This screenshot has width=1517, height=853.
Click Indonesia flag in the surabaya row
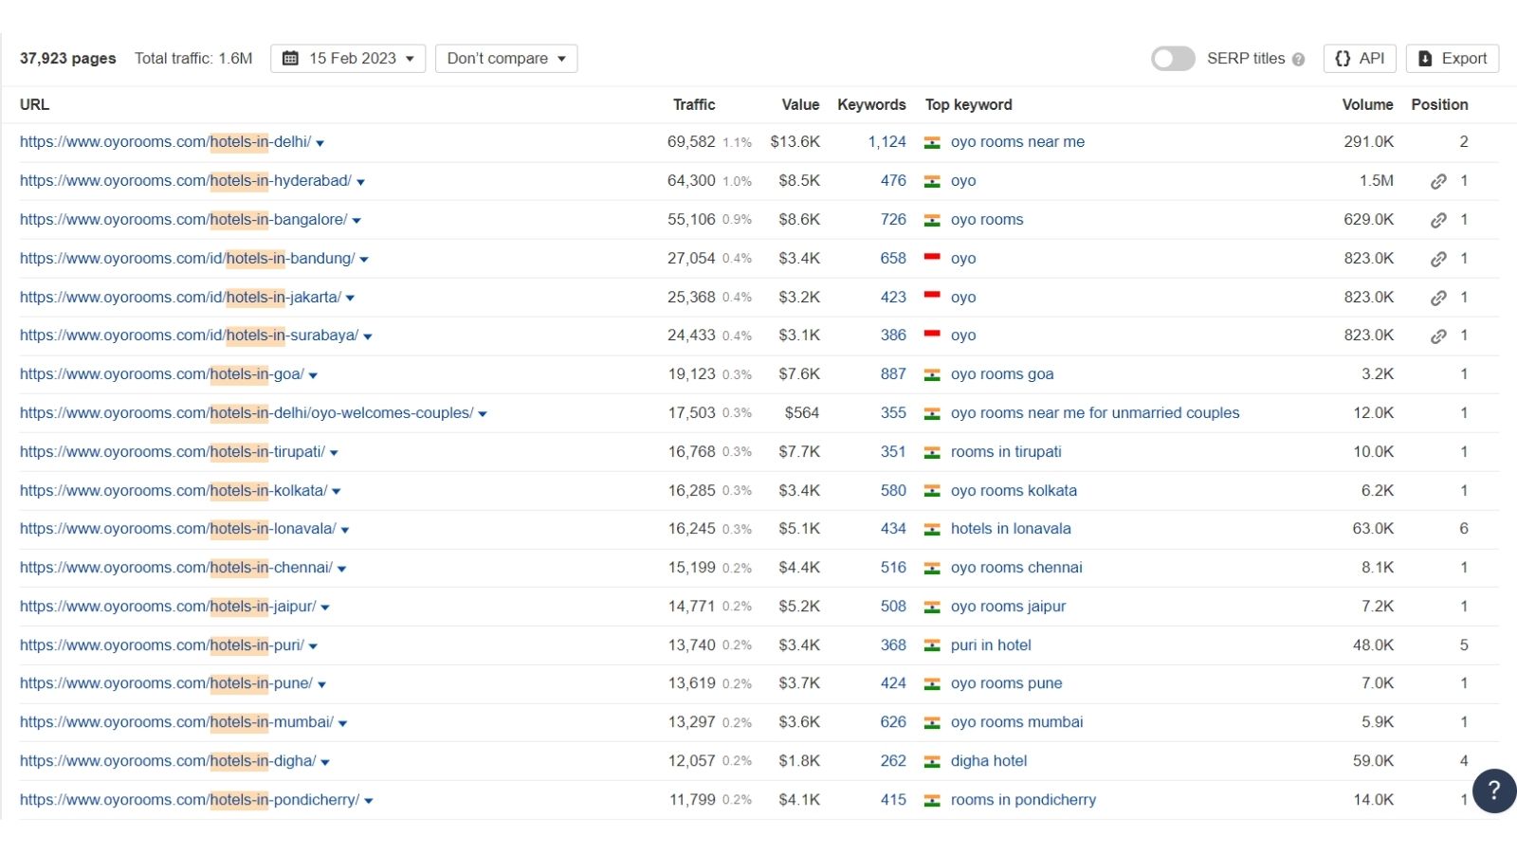(x=932, y=335)
